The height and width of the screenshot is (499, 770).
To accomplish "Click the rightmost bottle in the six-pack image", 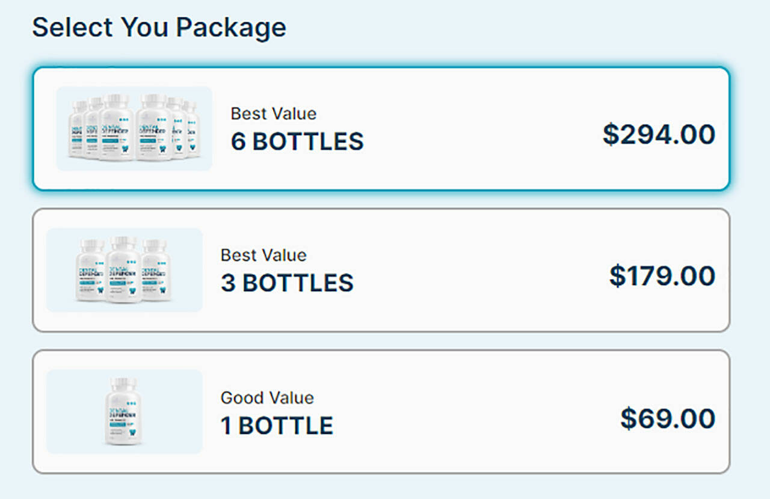I will tap(191, 129).
